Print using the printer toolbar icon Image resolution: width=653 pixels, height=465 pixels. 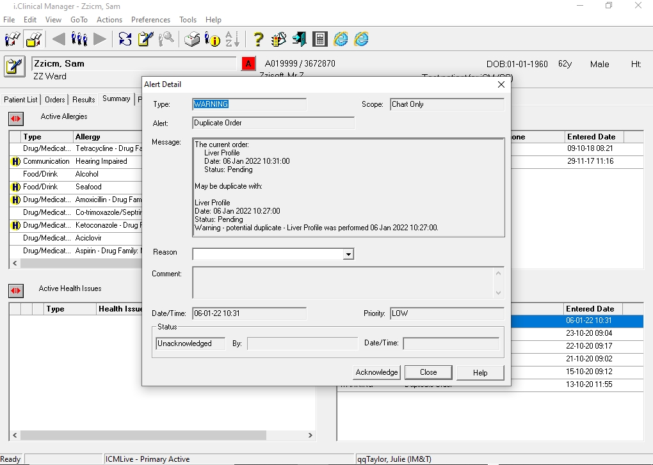192,39
